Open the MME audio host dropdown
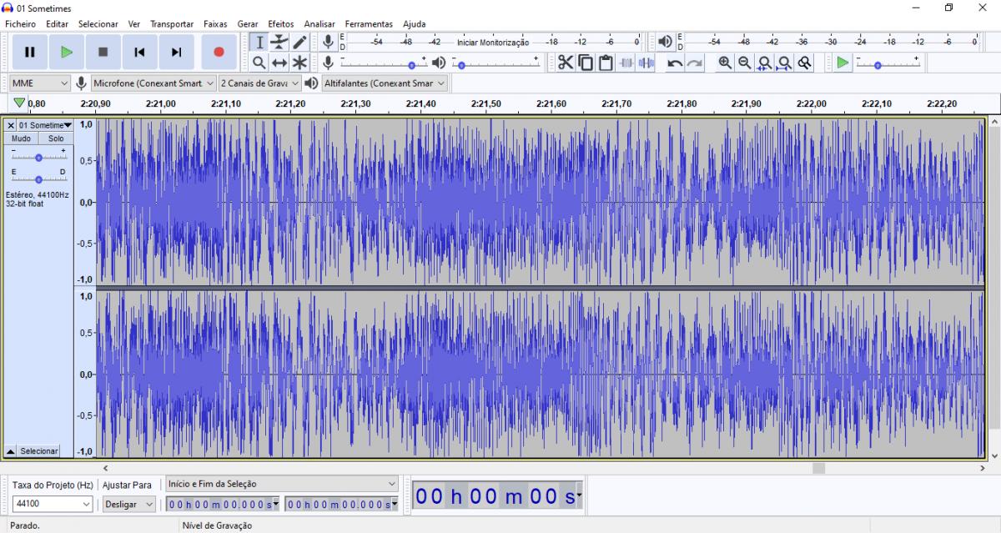The image size is (1001, 533). coord(40,83)
